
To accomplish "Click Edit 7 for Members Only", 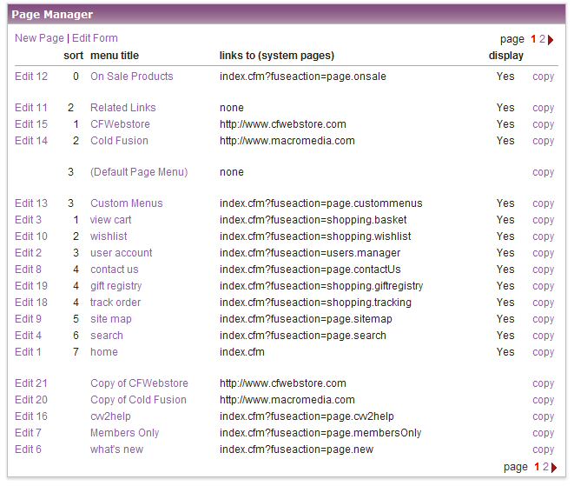I will [28, 433].
